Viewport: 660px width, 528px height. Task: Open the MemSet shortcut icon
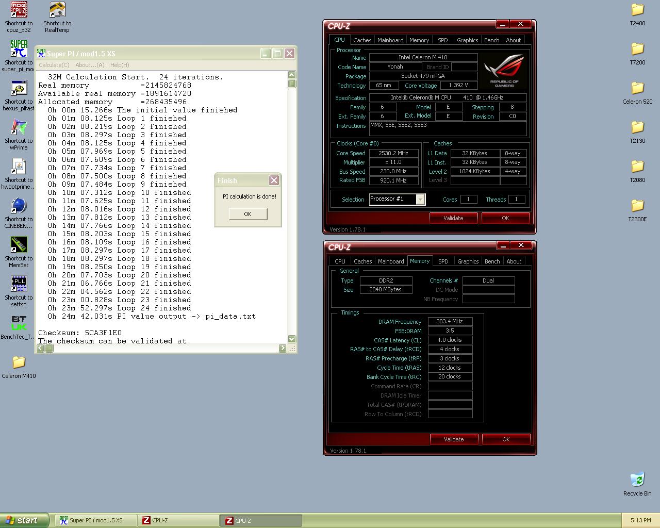[19, 245]
